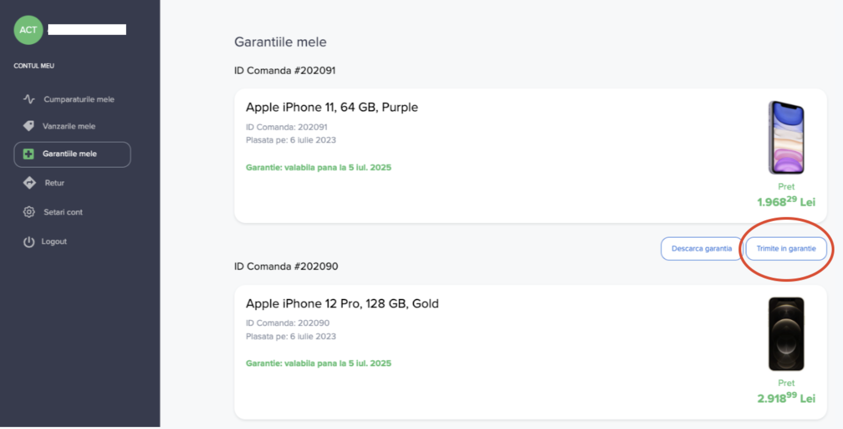Open Vanzarile mele in the sidebar
This screenshot has height=429, width=843.
pos(69,126)
